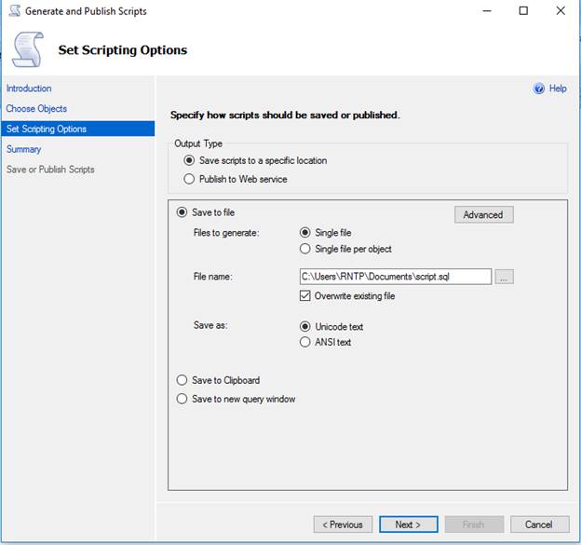Click the scroll icon in title bar

[15, 11]
